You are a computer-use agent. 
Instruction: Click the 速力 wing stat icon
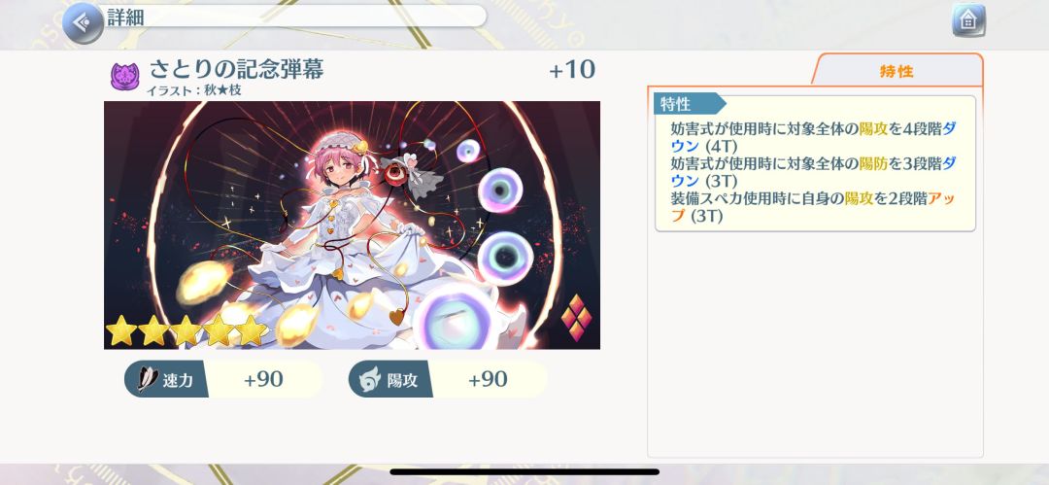[148, 380]
